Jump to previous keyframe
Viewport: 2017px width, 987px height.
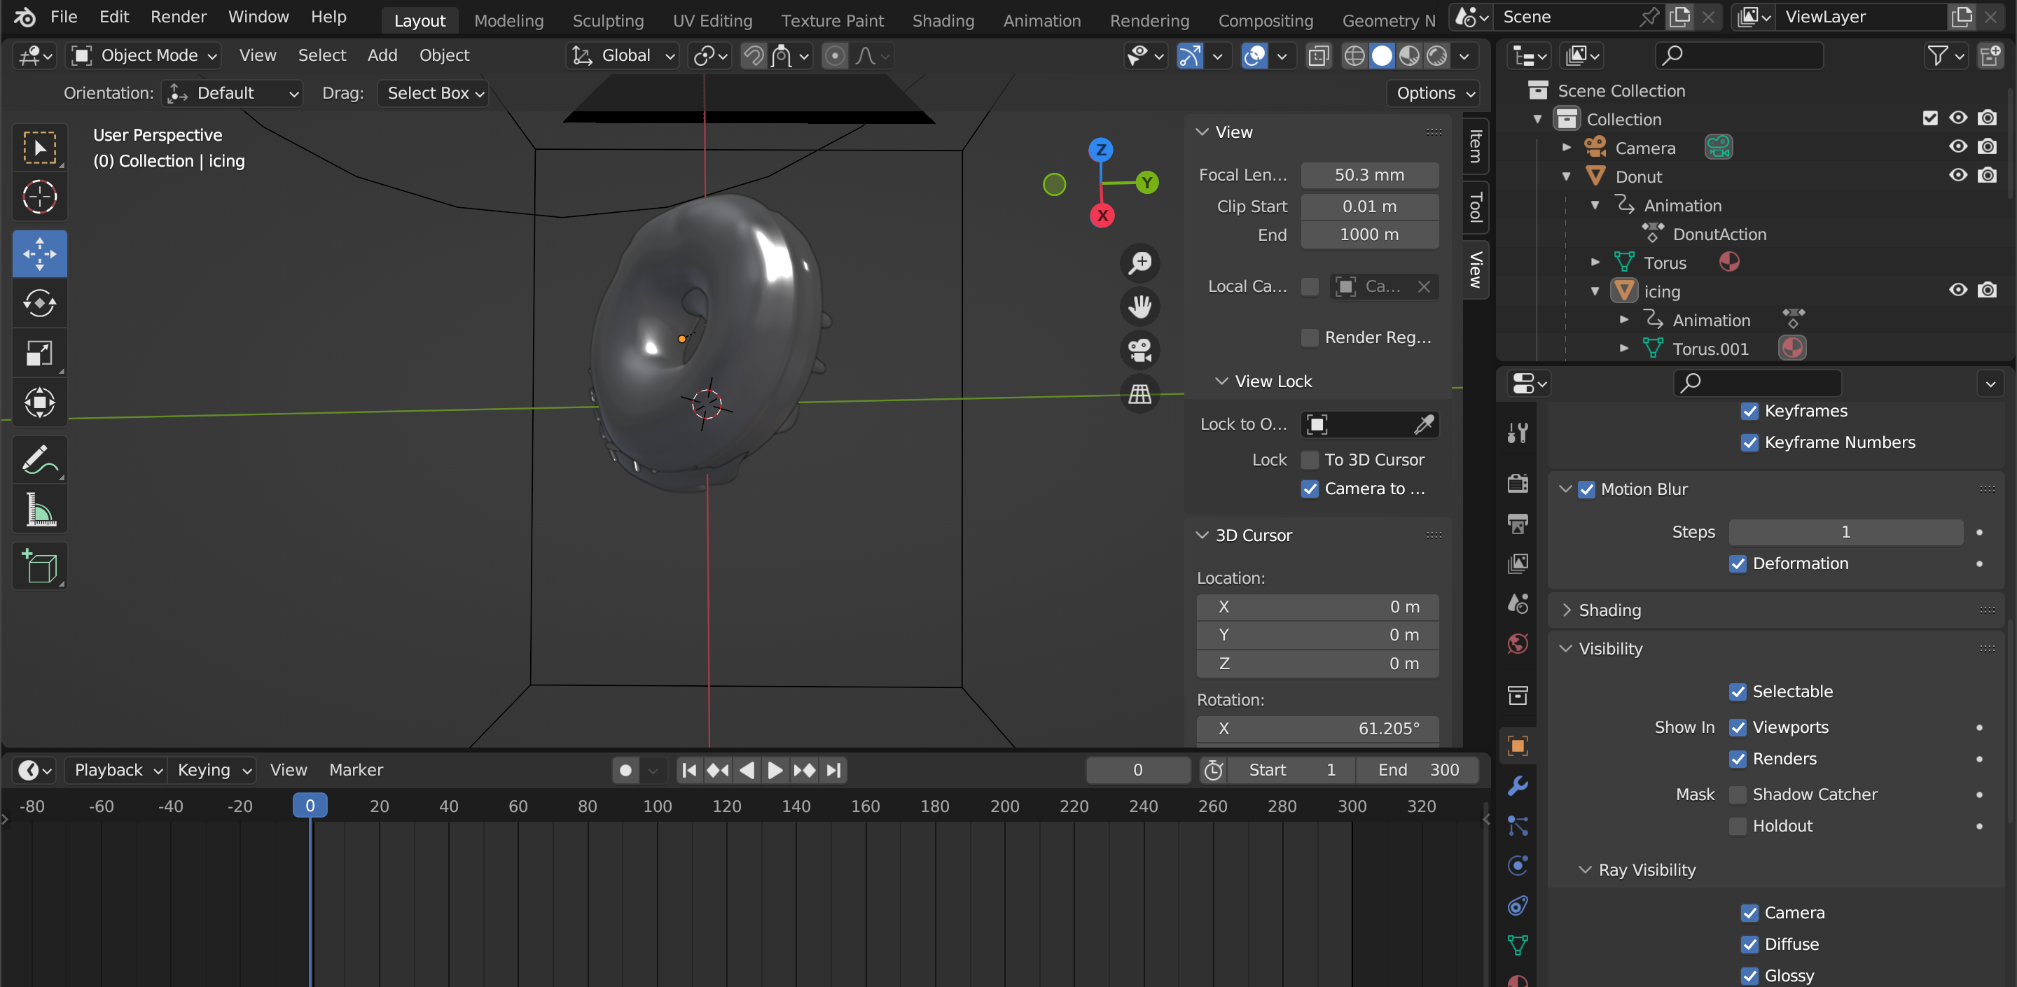[x=718, y=770]
